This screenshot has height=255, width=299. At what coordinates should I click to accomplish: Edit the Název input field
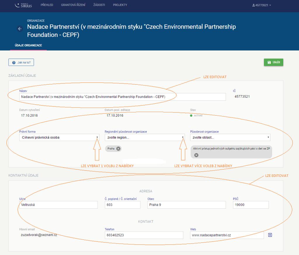point(122,97)
